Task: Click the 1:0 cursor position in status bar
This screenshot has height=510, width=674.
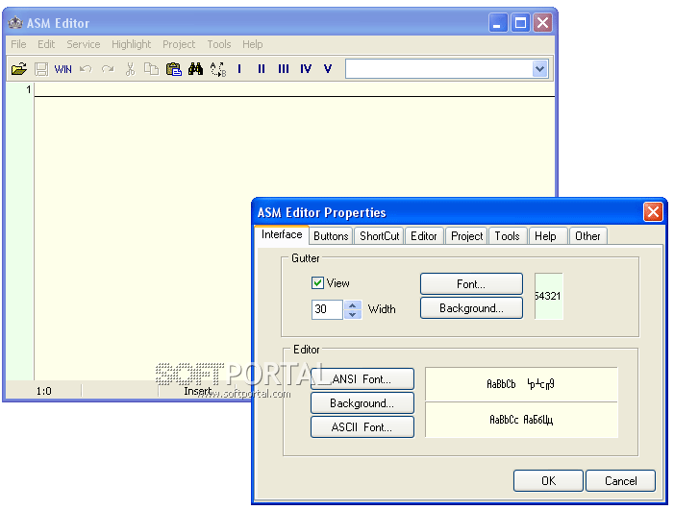Action: click(43, 391)
